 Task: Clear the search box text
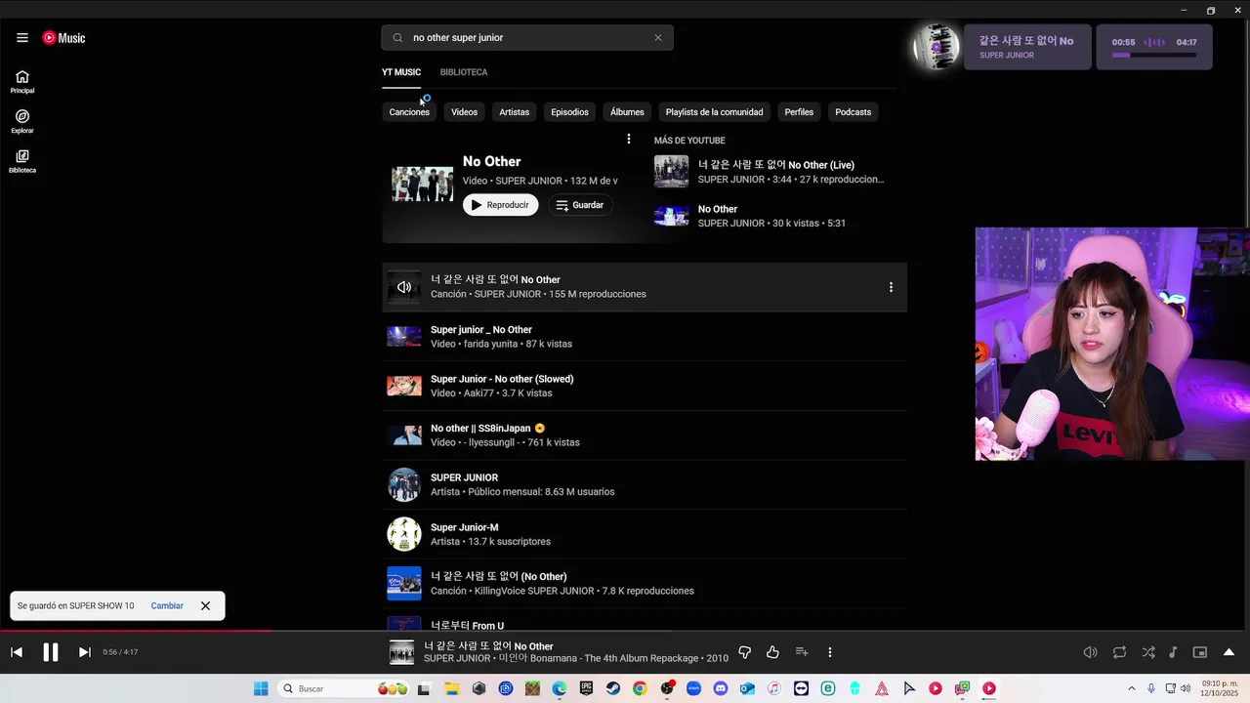657,38
